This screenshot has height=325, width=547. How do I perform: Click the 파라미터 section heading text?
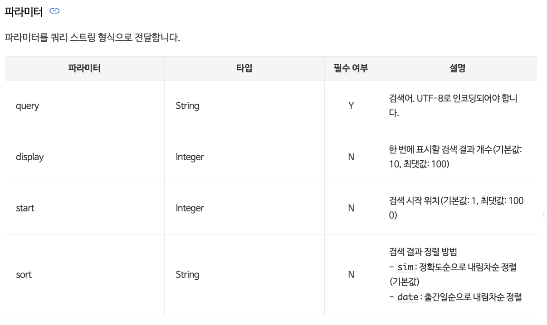click(24, 12)
